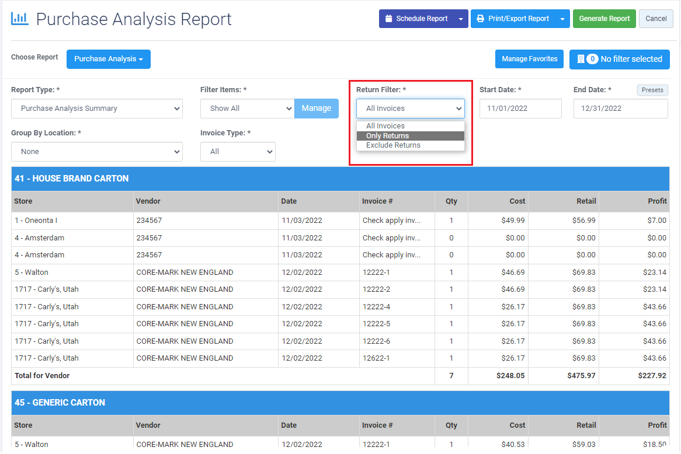Image resolution: width=681 pixels, height=454 pixels.
Task: Click into the End Date field
Action: coord(620,109)
